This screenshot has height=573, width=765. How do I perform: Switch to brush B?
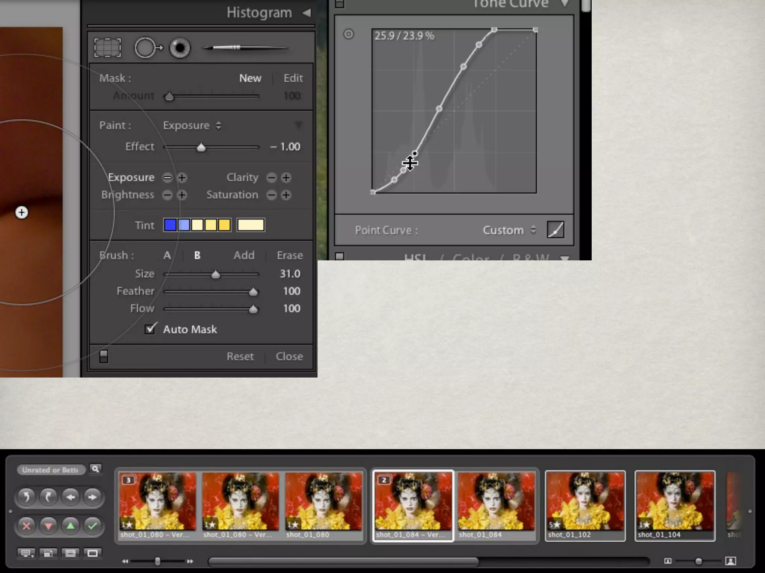tap(197, 256)
